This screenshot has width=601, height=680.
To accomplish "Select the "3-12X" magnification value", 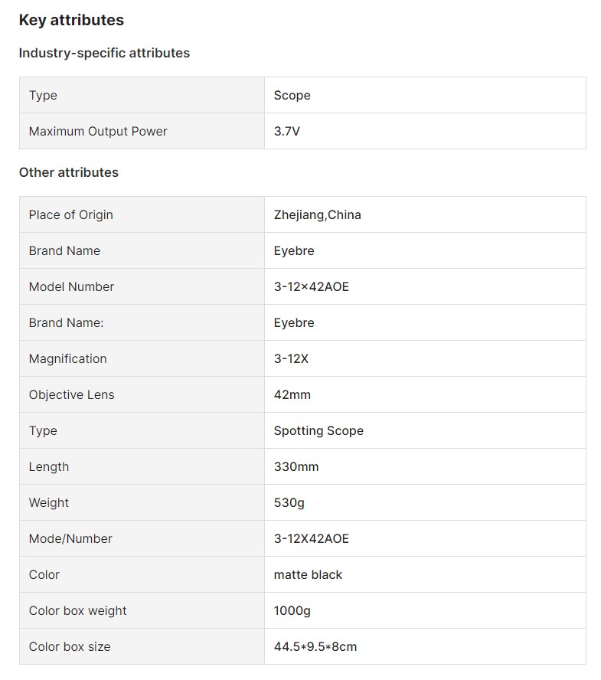I will (x=291, y=358).
